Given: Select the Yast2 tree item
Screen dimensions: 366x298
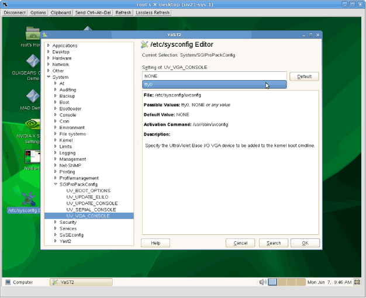Looking at the screenshot, I should pos(65,241).
